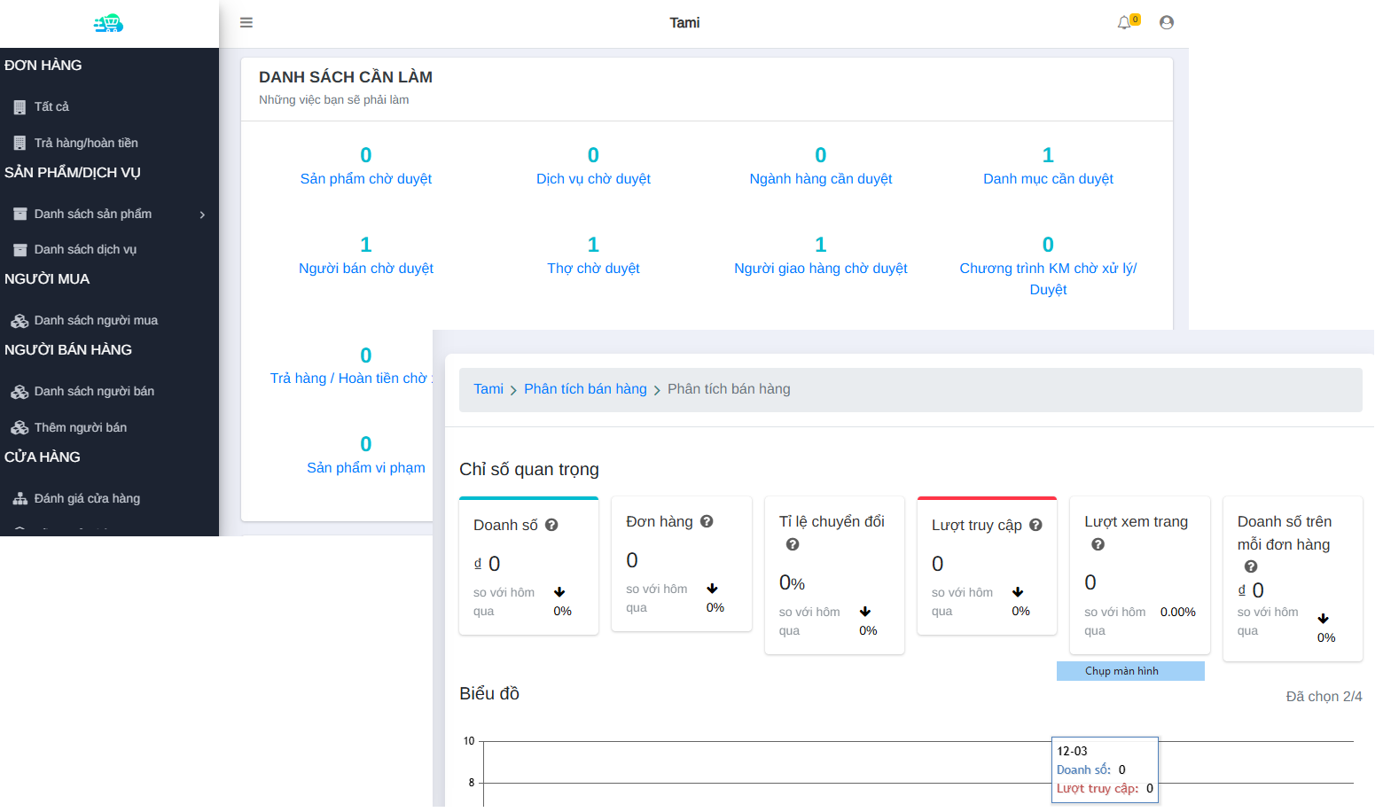Click help icon next to Đơn hàng
The image size is (1383, 812).
tap(707, 522)
